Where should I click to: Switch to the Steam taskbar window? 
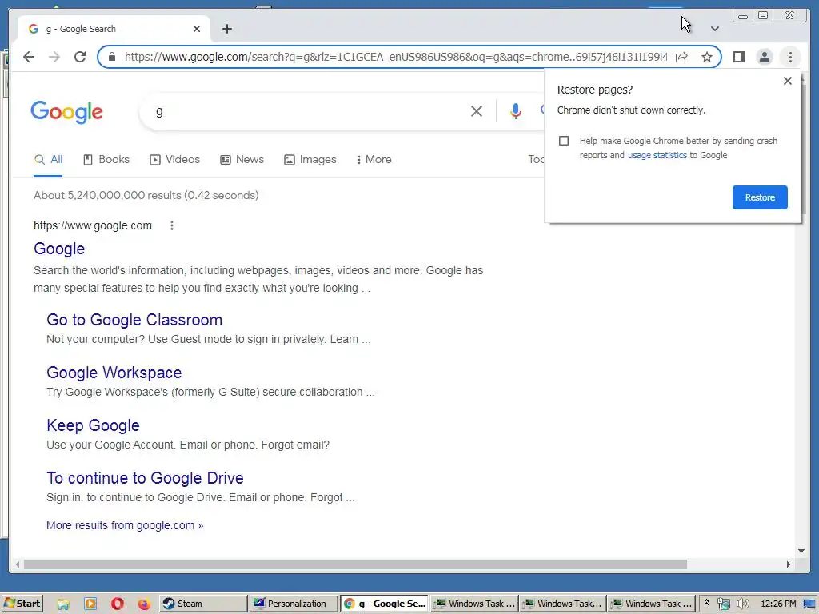click(202, 604)
